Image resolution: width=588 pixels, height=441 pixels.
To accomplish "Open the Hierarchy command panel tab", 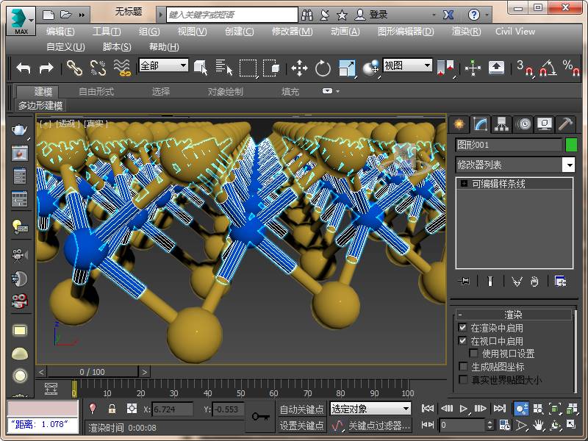I will [x=501, y=123].
